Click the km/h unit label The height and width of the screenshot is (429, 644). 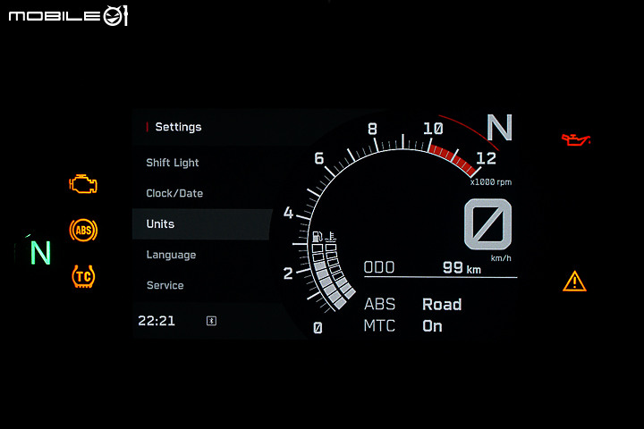point(501,258)
